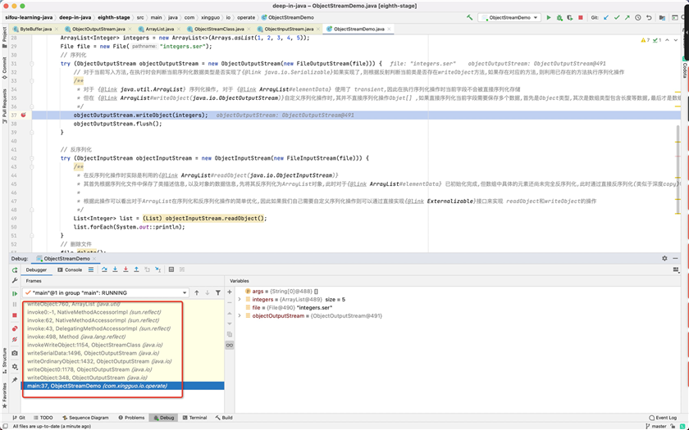Screen dimensions: 689x430
Task: Open the Sequence Diagram tool window
Action: tap(85, 418)
